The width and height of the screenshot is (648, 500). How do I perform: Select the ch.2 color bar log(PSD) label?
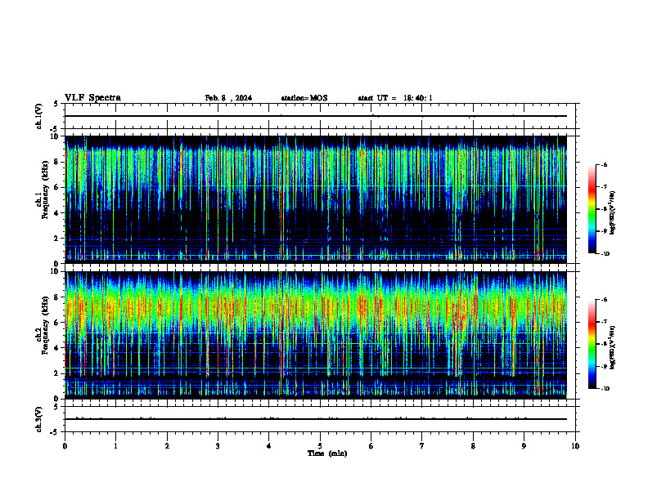click(613, 347)
